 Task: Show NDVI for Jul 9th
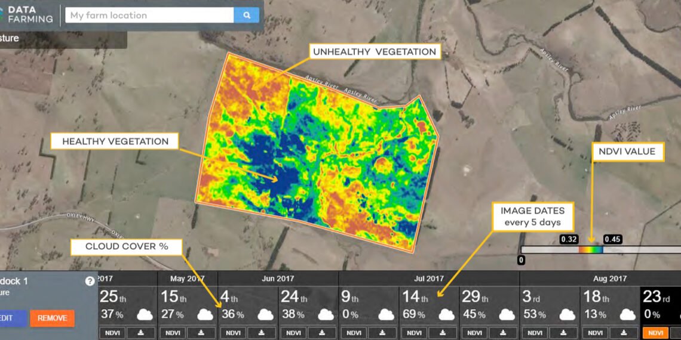pyautogui.click(x=354, y=333)
